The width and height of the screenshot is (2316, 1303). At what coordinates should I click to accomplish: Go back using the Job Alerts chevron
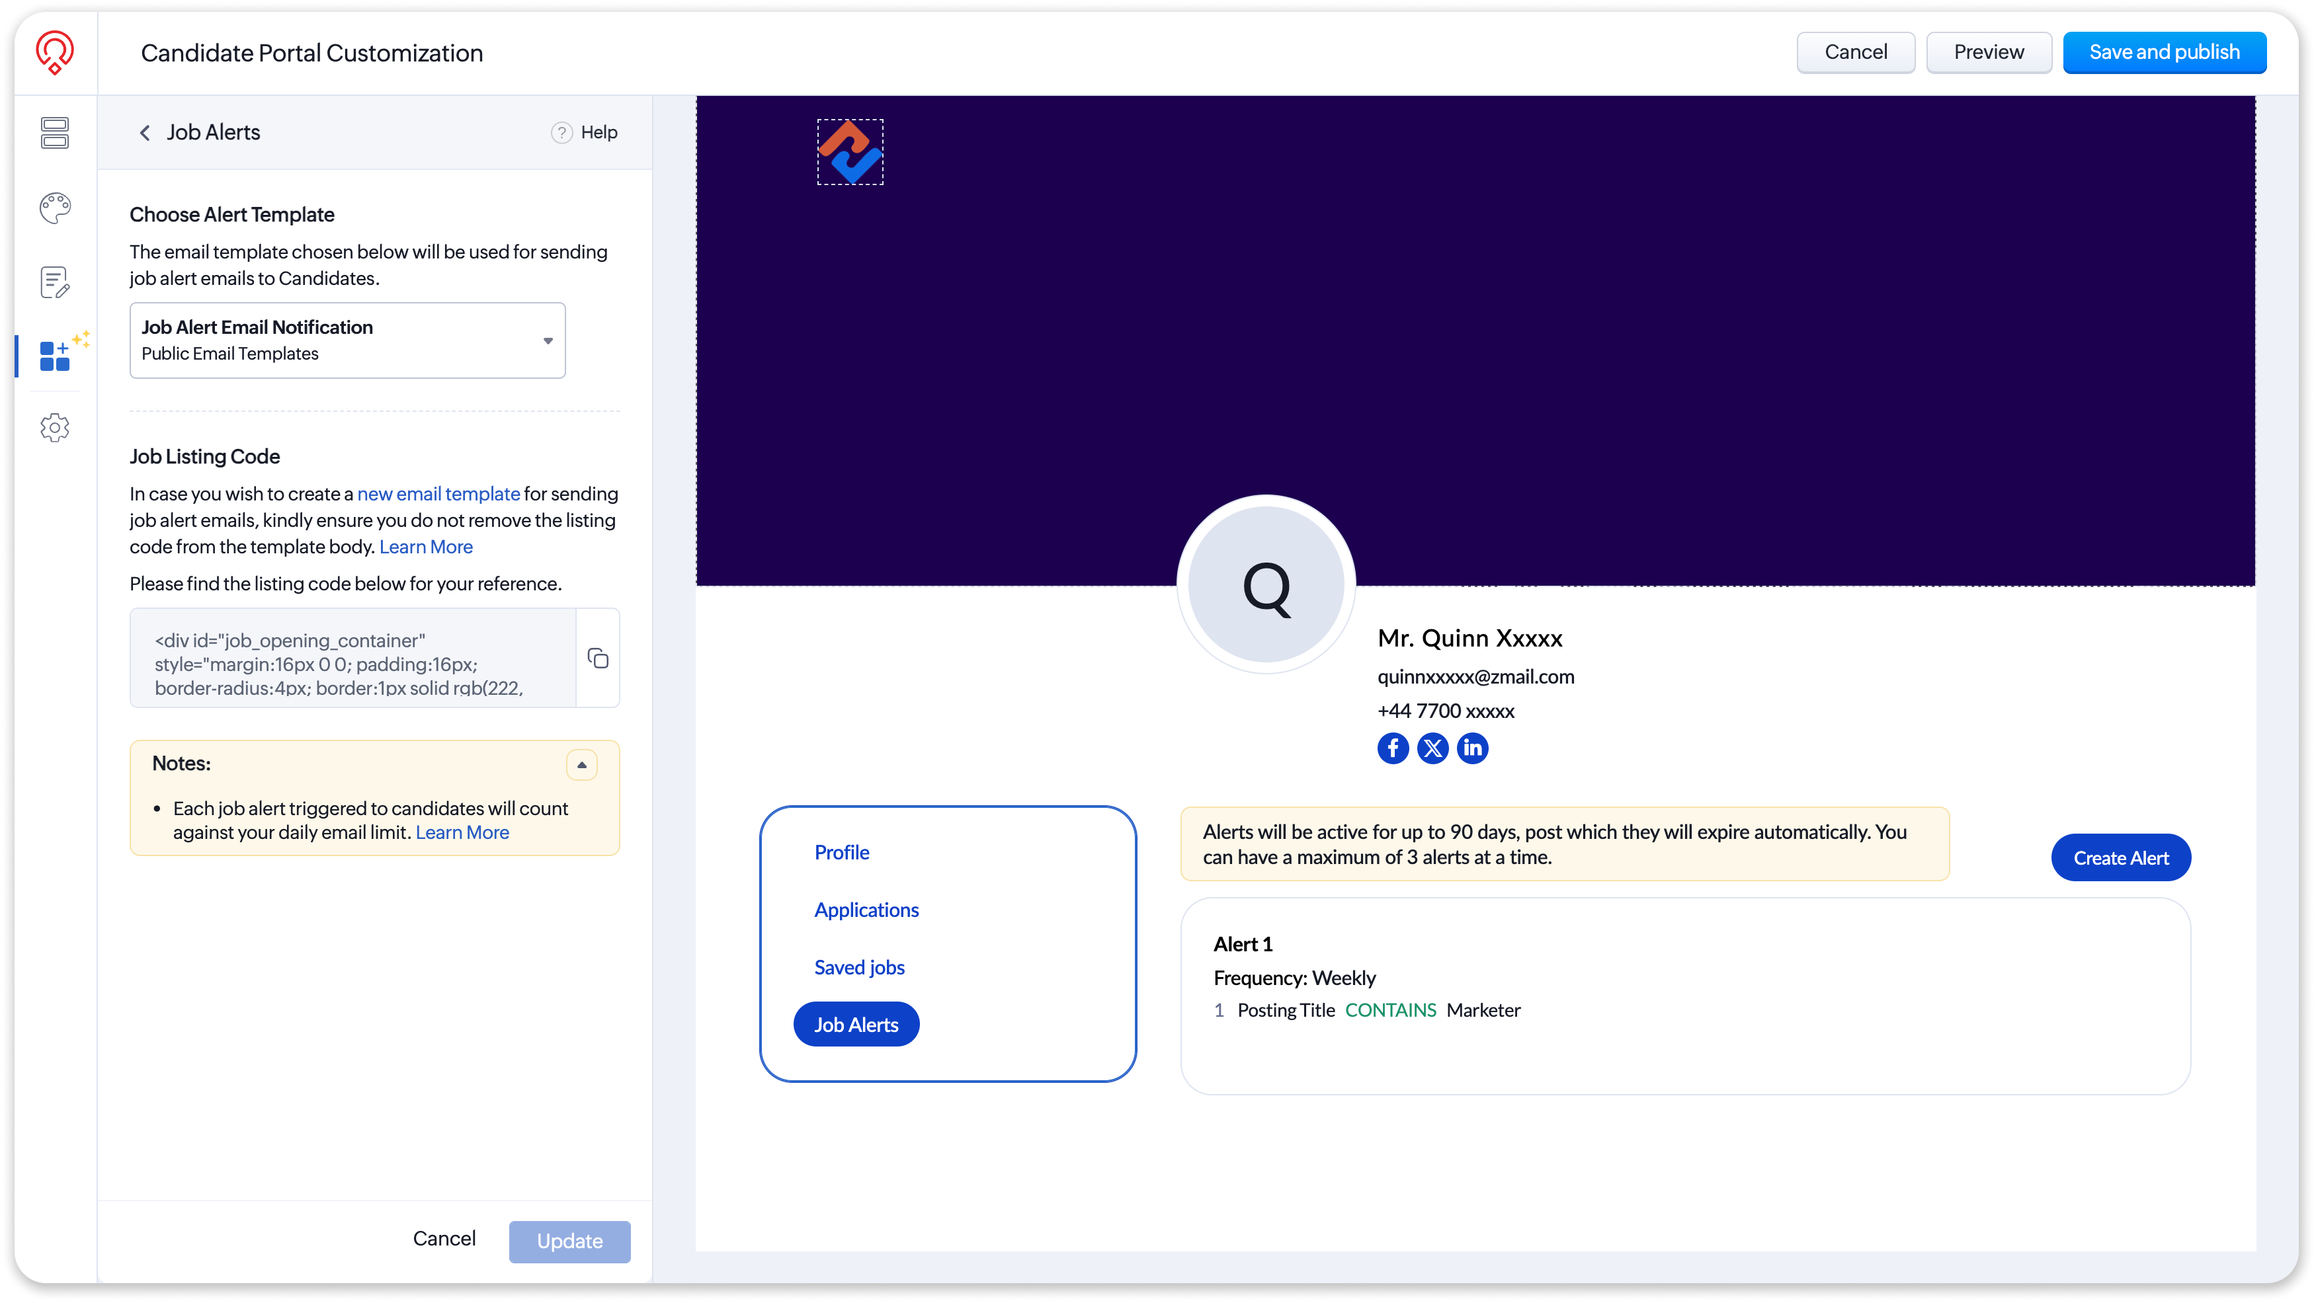pos(145,133)
